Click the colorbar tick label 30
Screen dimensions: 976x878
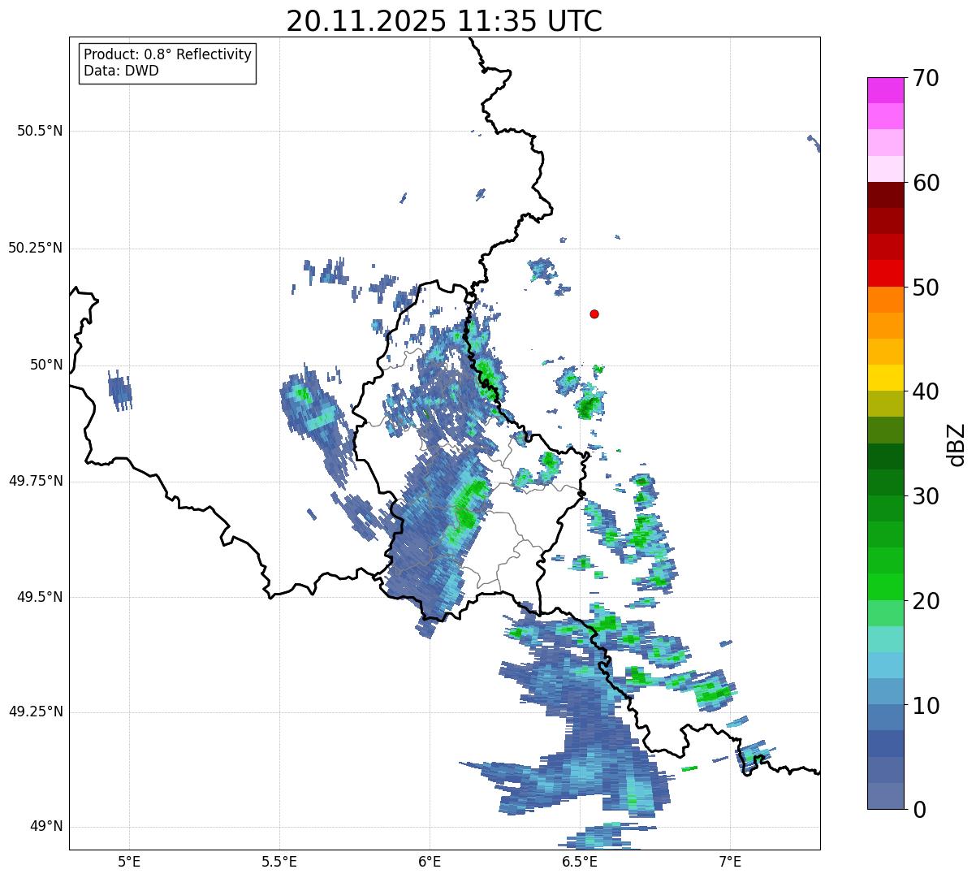pyautogui.click(x=926, y=496)
